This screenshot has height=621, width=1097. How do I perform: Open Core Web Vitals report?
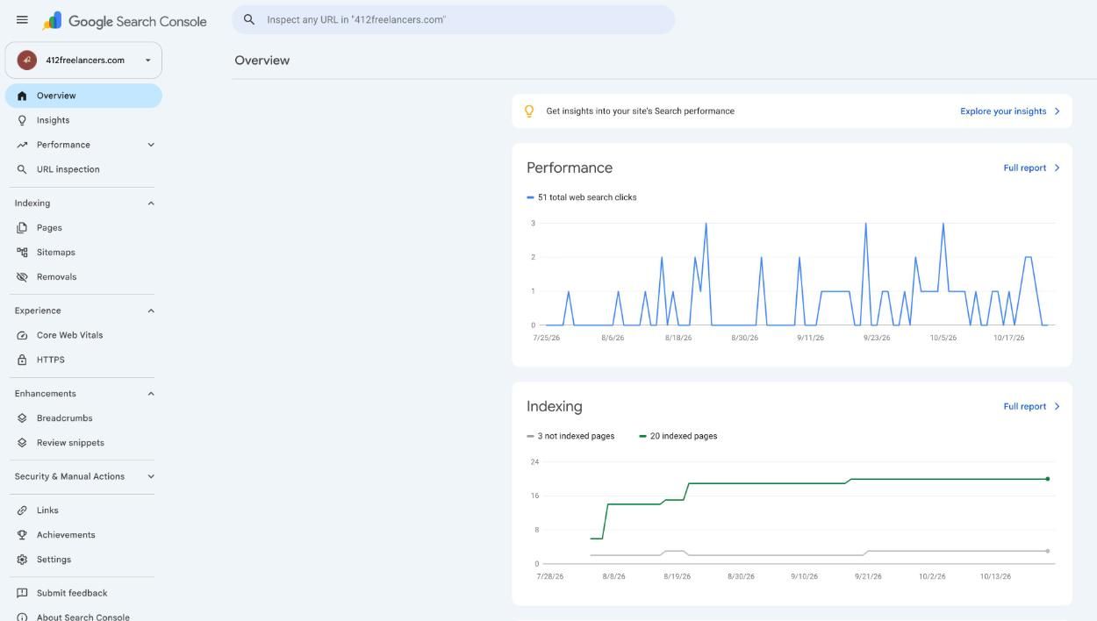pyautogui.click(x=83, y=335)
